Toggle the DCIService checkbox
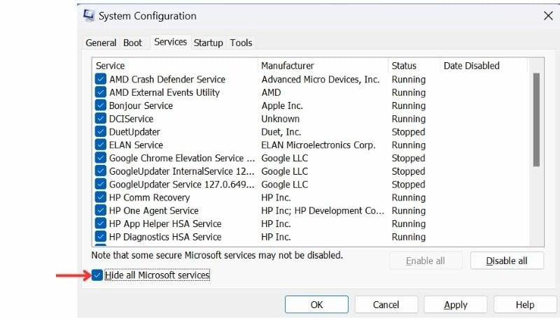560x320 pixels. point(101,119)
